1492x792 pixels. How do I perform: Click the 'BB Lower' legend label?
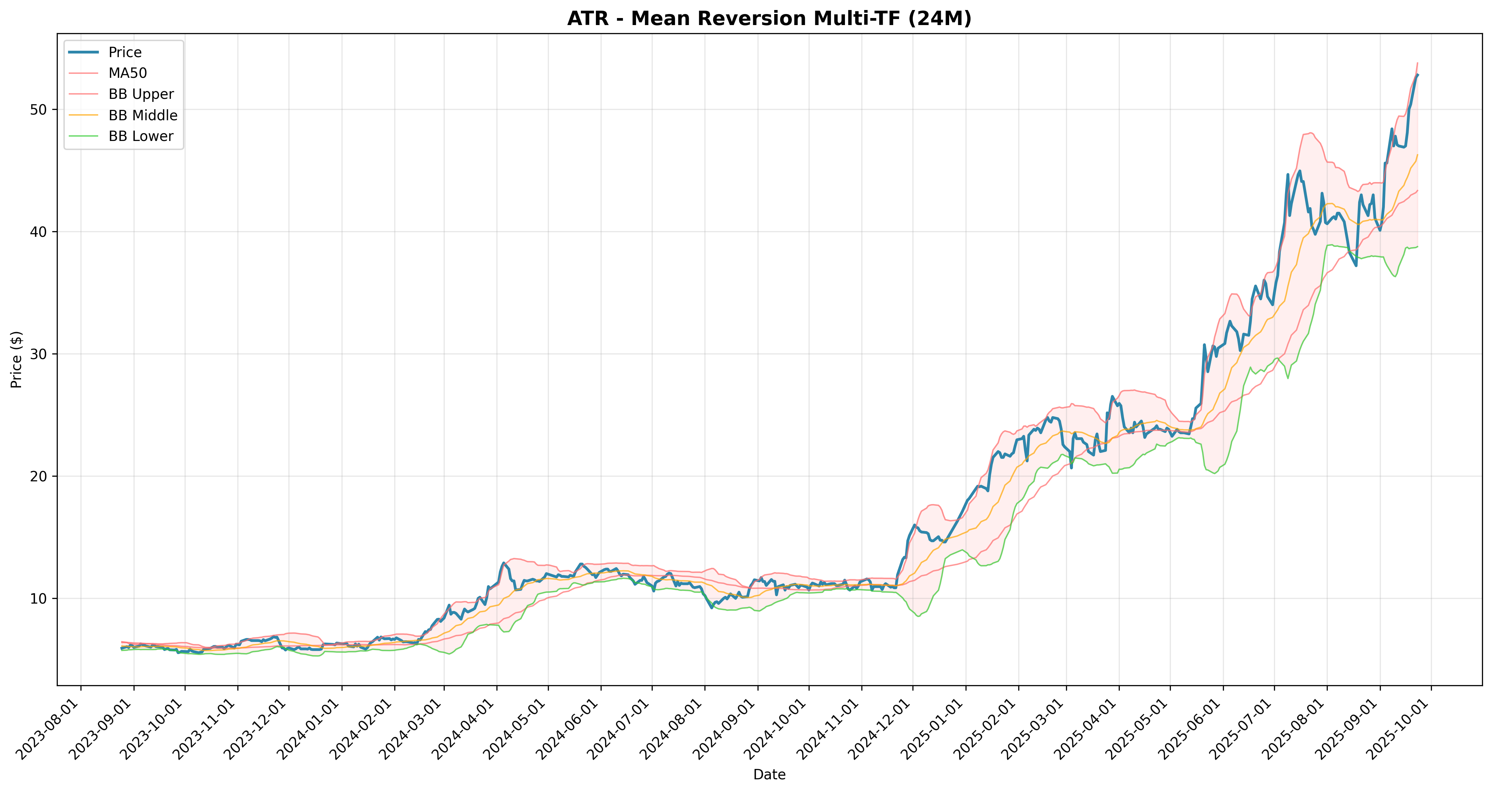(141, 136)
